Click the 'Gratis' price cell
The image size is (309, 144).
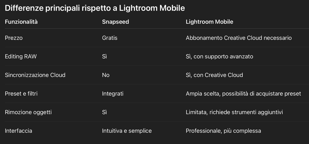110,38
